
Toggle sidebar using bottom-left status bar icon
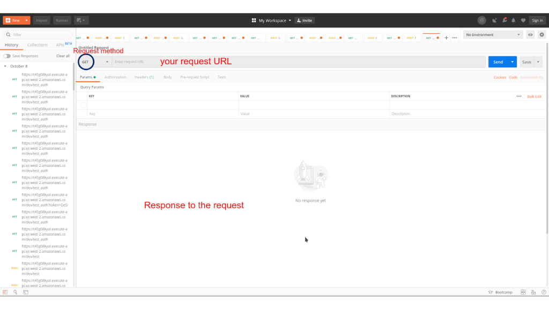[x=5, y=292]
